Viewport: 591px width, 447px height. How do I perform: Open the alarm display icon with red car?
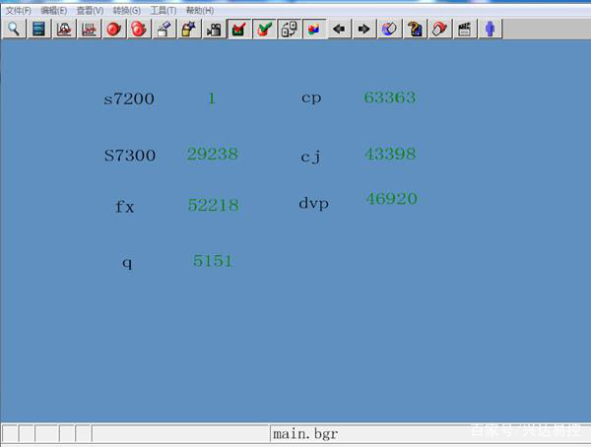(x=64, y=29)
